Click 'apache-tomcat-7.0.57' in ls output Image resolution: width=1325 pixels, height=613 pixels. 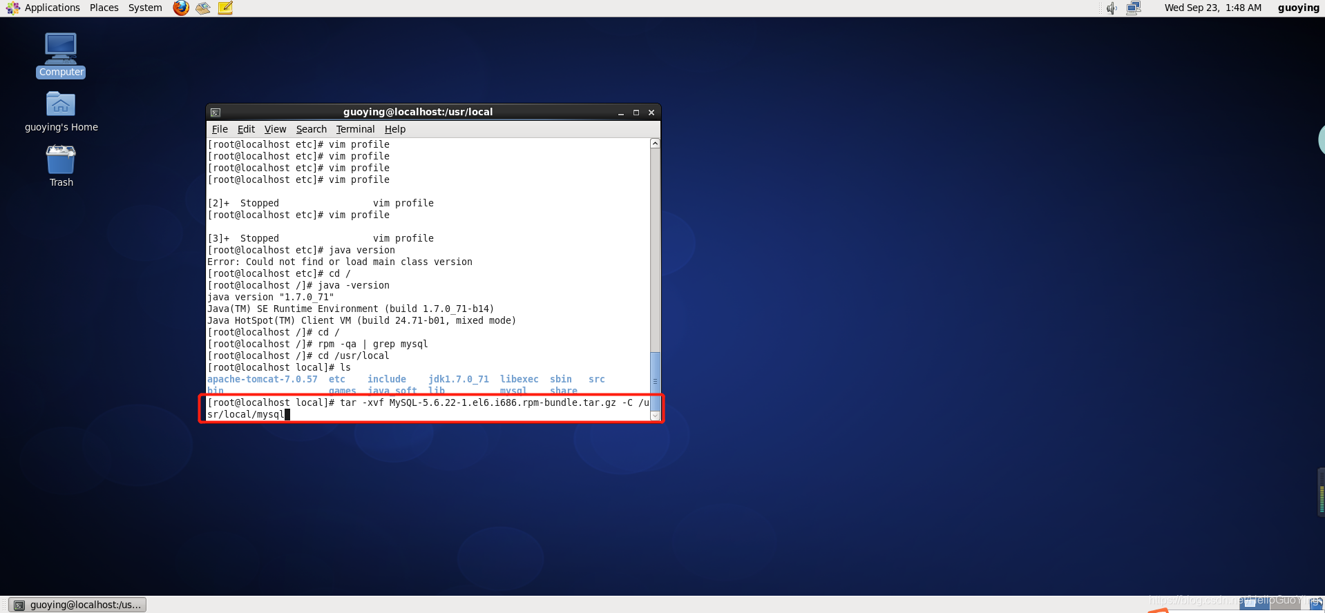coord(263,379)
